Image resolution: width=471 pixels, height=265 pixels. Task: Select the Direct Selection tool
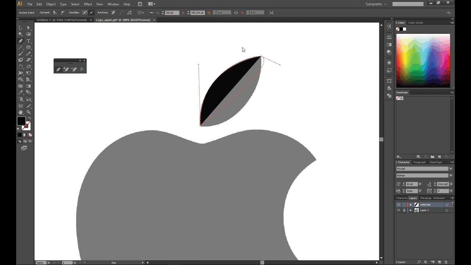(x=28, y=28)
